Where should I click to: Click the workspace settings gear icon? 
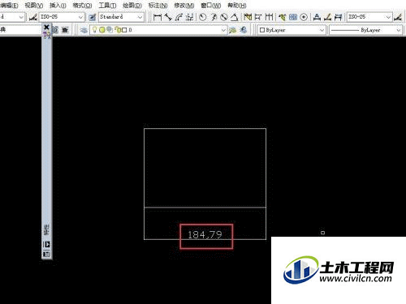55,30
